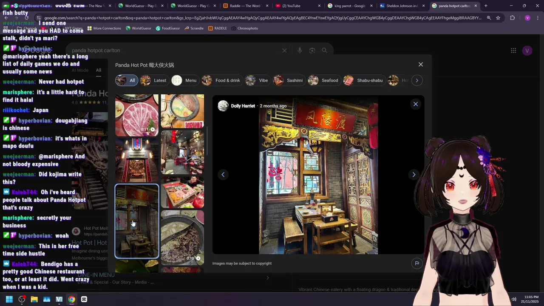This screenshot has height=306, width=544.
Task: Bookmark this page with star icon
Action: [x=498, y=18]
